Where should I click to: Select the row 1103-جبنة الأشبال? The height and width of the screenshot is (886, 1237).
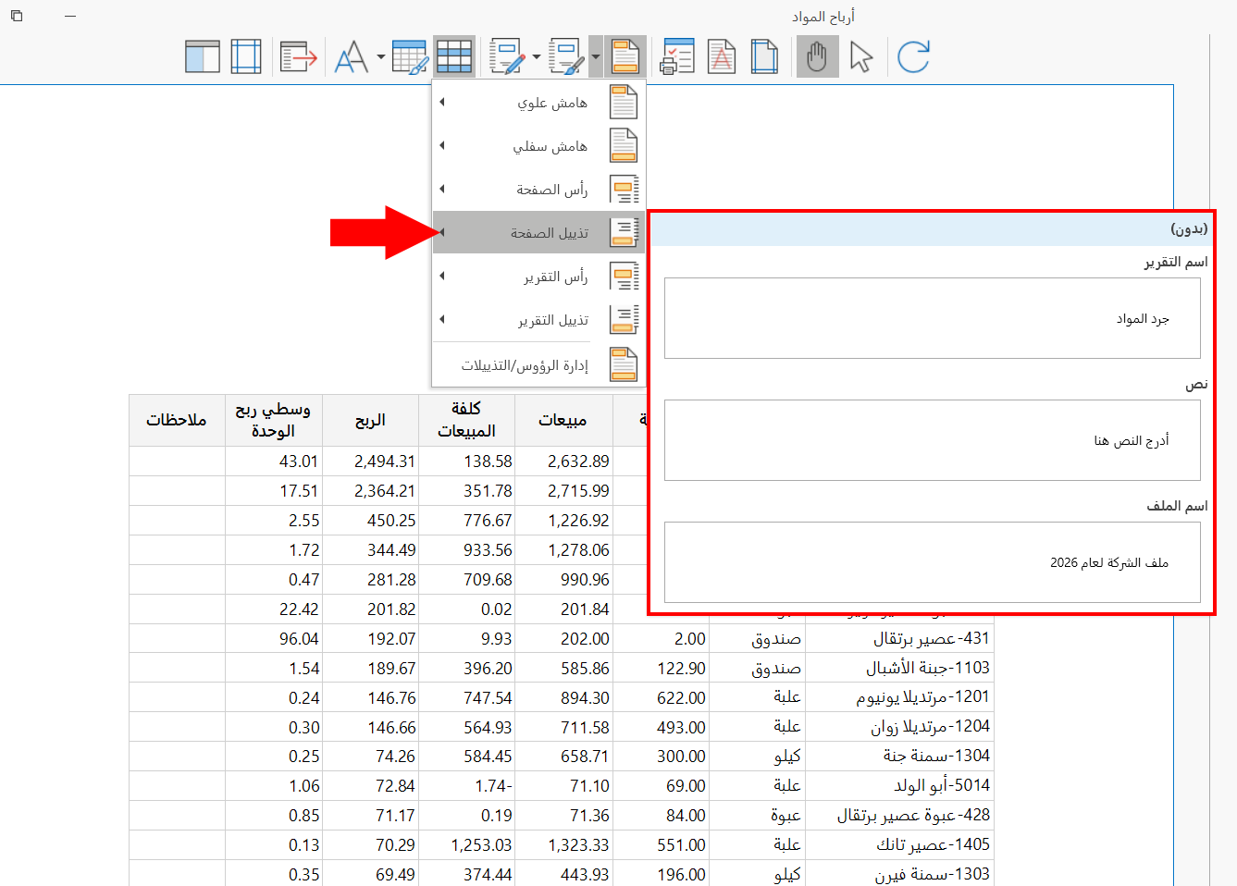click(x=562, y=668)
